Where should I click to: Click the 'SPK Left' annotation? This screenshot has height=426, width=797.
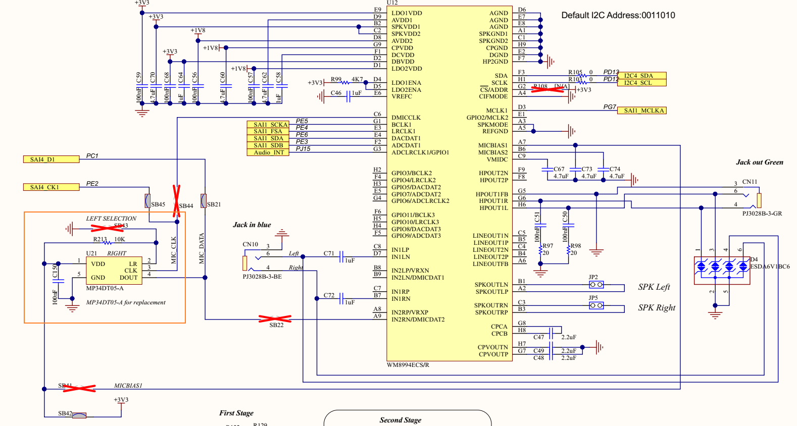click(x=654, y=287)
